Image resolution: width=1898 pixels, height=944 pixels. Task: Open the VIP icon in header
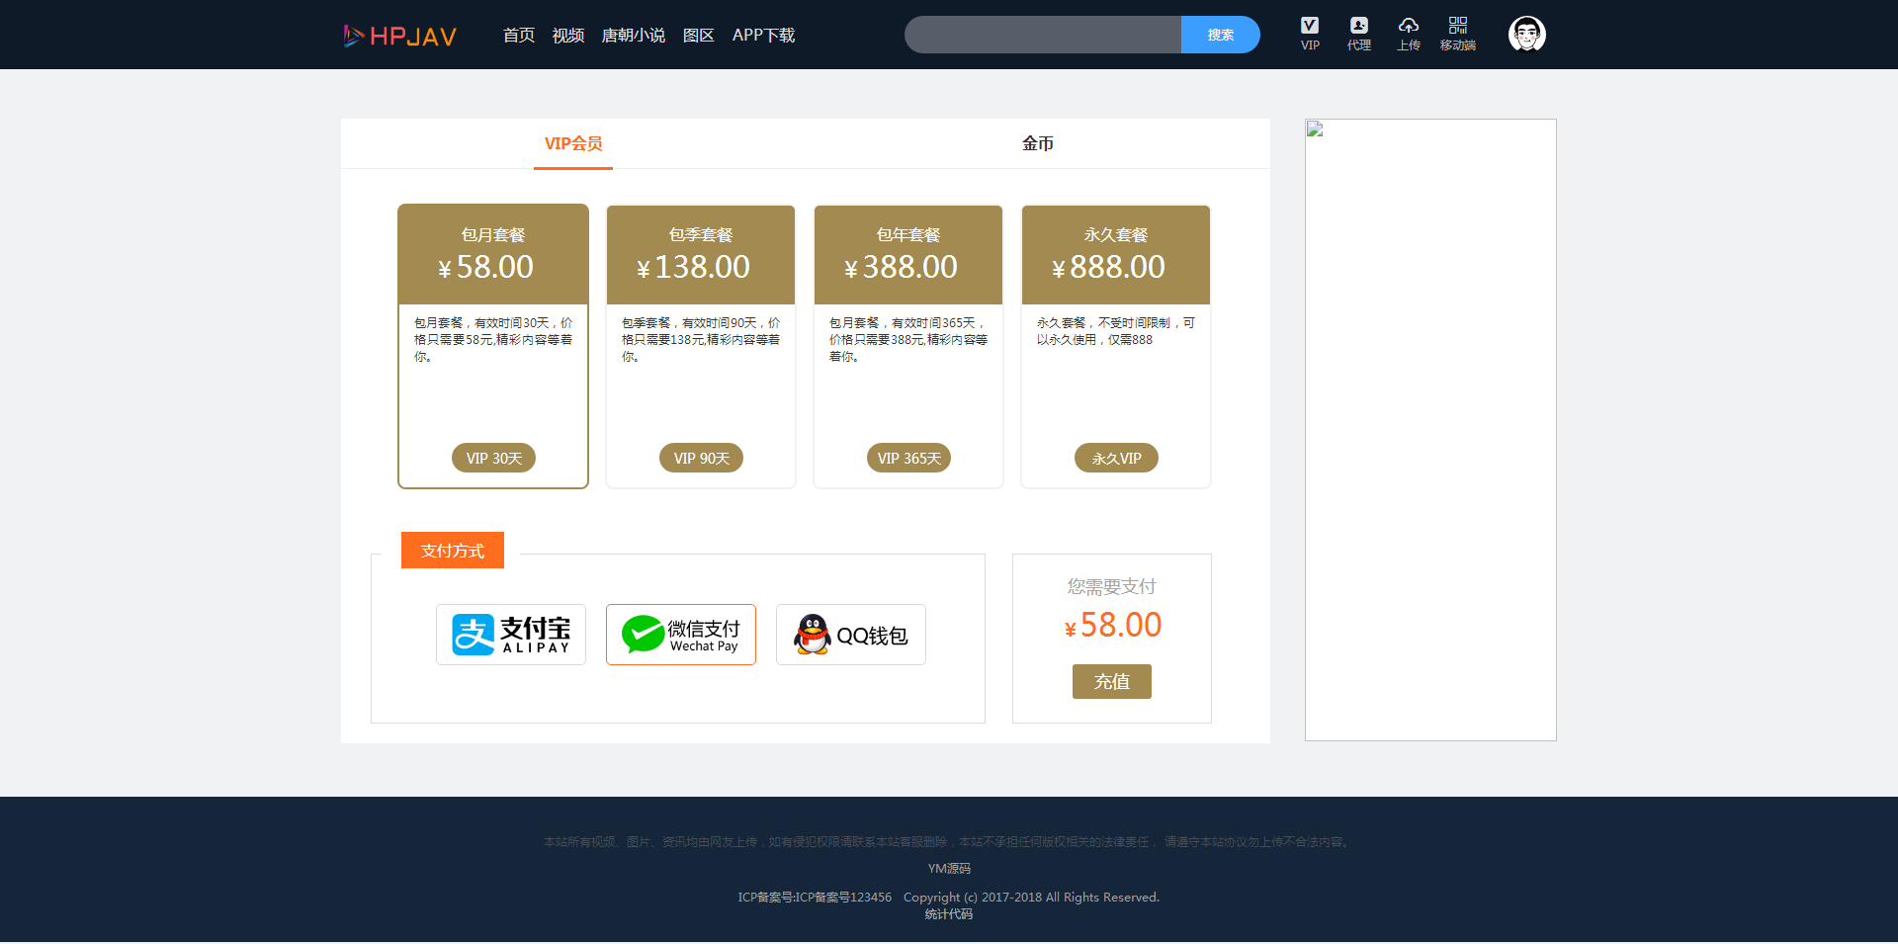click(1310, 34)
